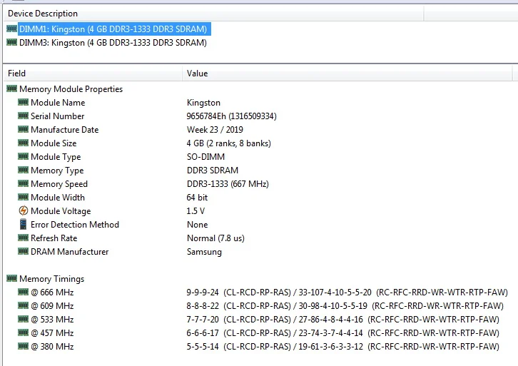
Task: Select the Memory Speed field label
Action: (59, 184)
